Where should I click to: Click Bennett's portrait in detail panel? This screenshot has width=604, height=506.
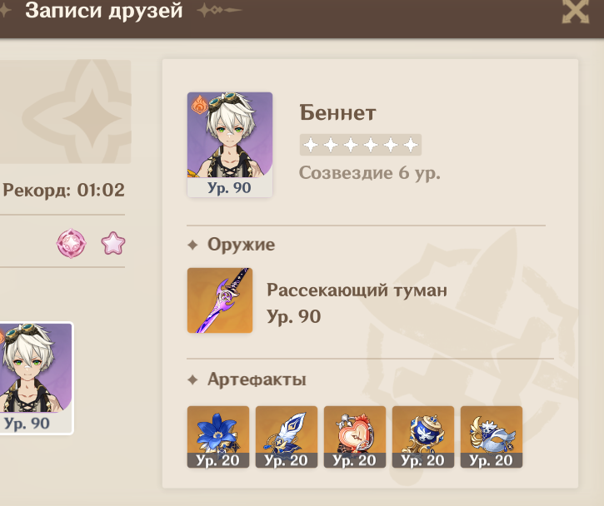[230, 145]
